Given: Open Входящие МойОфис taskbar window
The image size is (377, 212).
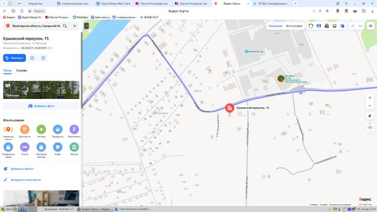Looking at the screenshot, I should (58, 210).
